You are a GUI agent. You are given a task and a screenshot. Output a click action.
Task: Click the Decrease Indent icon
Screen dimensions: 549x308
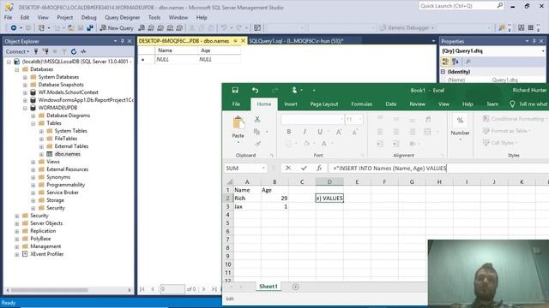[380, 144]
